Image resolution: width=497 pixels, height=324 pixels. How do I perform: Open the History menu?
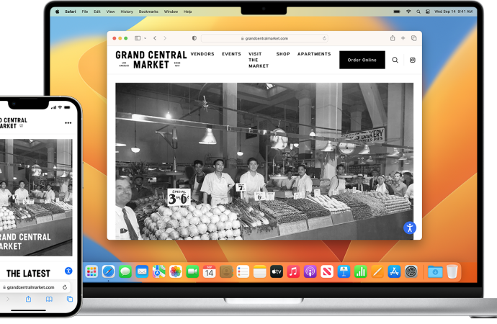click(x=127, y=12)
